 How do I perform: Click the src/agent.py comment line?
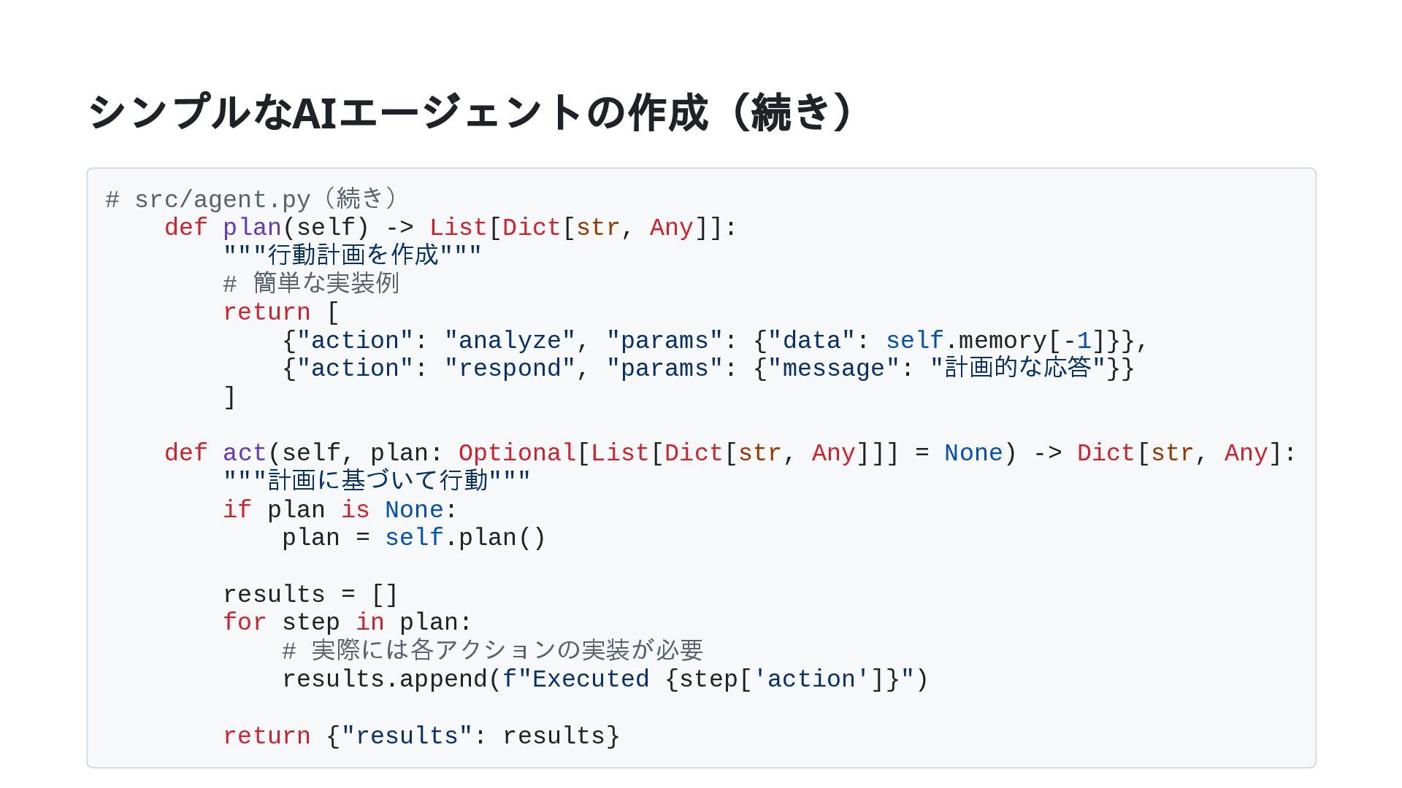(252, 199)
